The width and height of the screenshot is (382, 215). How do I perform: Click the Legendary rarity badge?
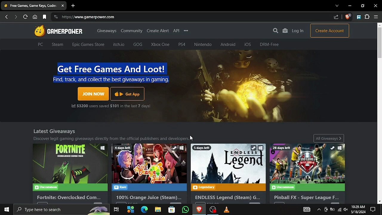click(x=204, y=187)
